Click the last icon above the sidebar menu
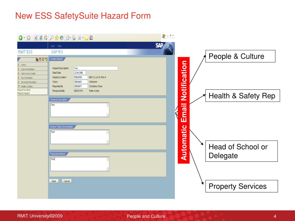The image size is (295, 221). coord(46,60)
